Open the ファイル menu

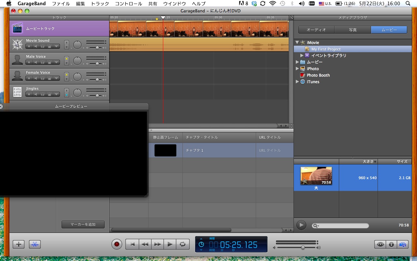pyautogui.click(x=61, y=4)
